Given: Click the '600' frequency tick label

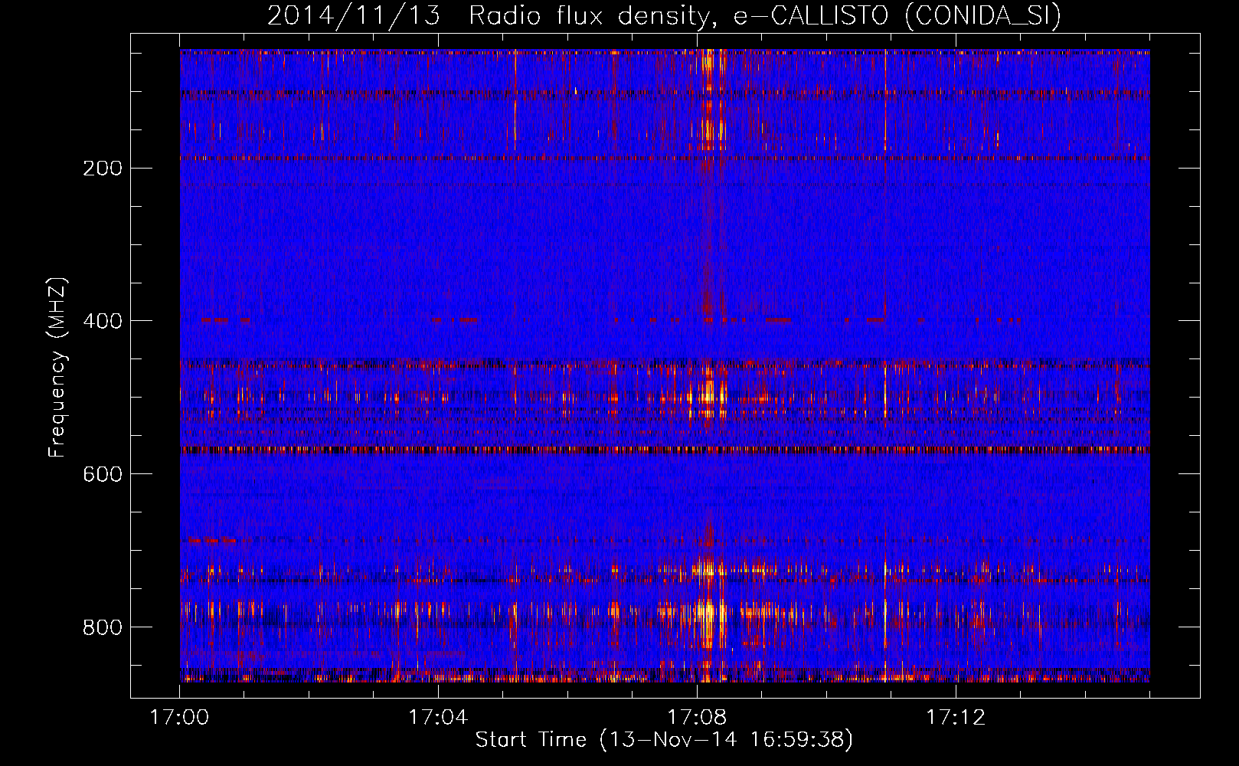Looking at the screenshot, I should pyautogui.click(x=103, y=474).
